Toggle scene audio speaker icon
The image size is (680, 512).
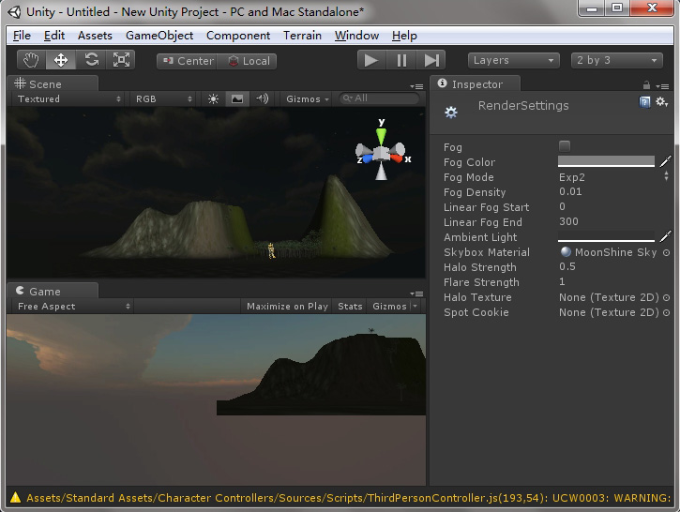tap(262, 98)
